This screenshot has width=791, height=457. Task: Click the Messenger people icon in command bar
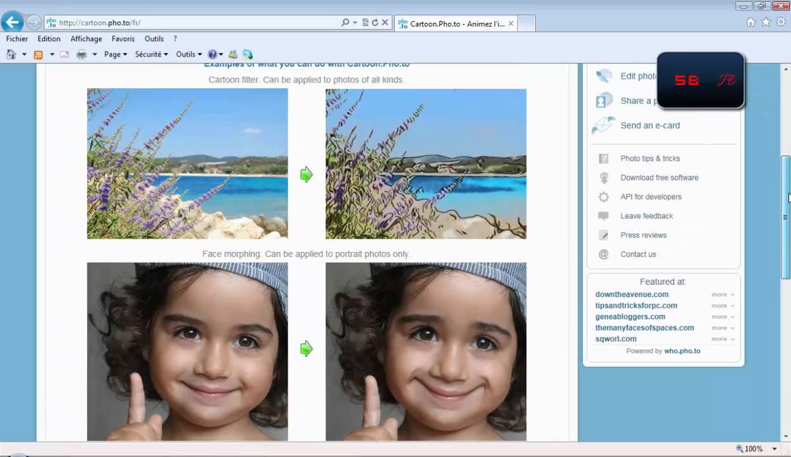click(233, 55)
